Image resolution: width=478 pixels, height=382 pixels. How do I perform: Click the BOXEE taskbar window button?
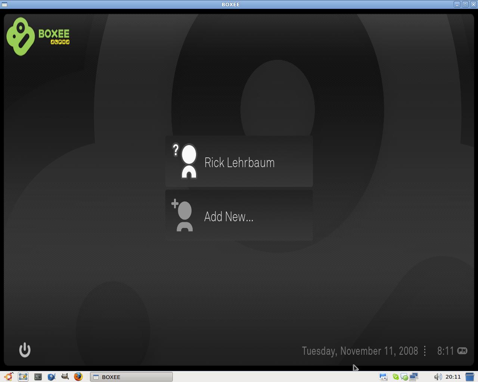131,377
